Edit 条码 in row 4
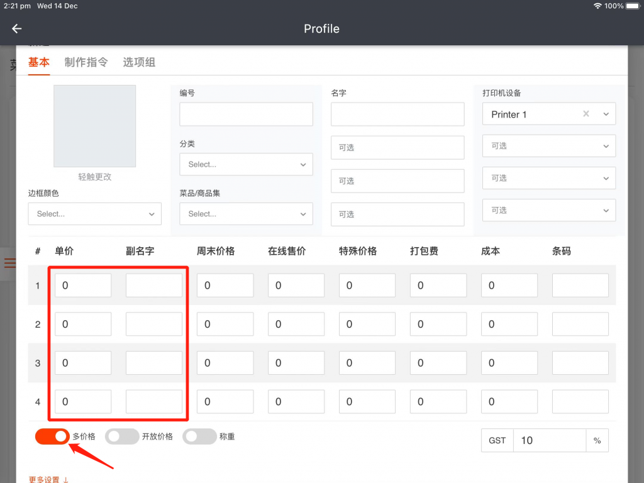The width and height of the screenshot is (644, 483). coord(580,402)
